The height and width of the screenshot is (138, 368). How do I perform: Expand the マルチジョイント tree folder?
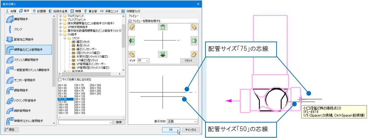[x=61, y=16]
